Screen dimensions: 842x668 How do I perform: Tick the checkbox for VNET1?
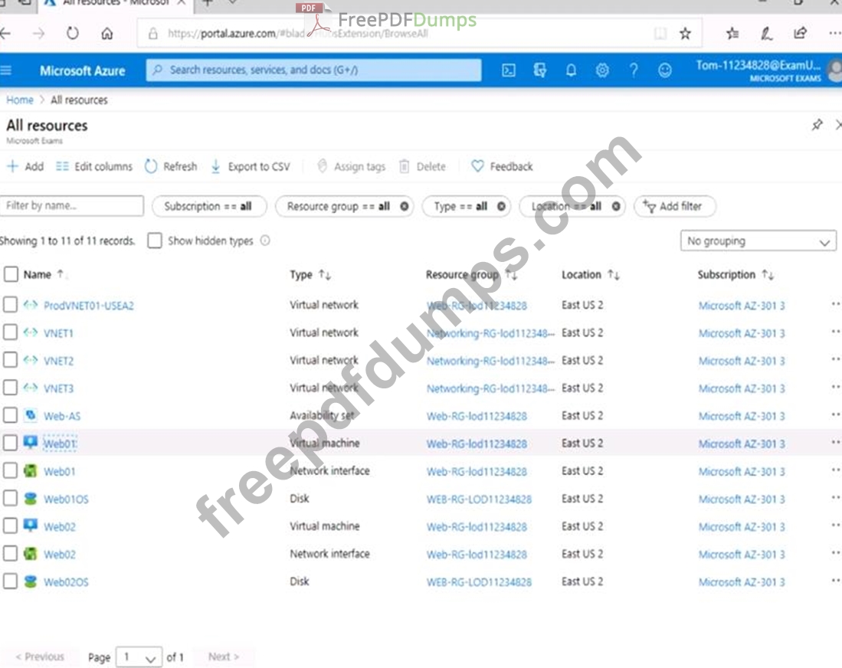(10, 332)
